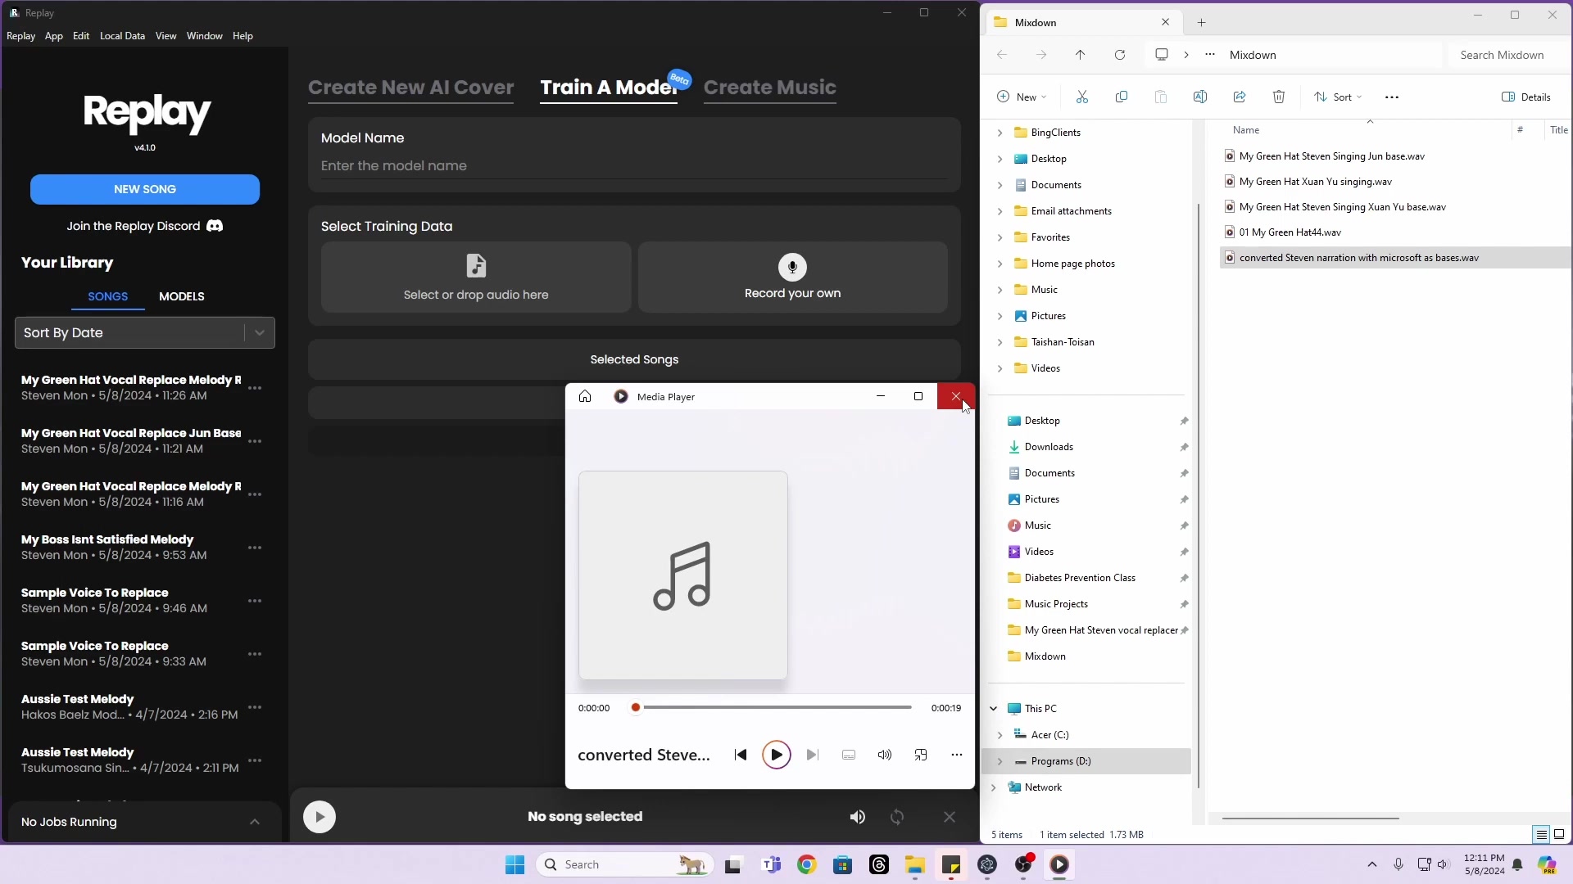Open the Replay Window menu
This screenshot has width=1573, height=884.
tap(204, 36)
